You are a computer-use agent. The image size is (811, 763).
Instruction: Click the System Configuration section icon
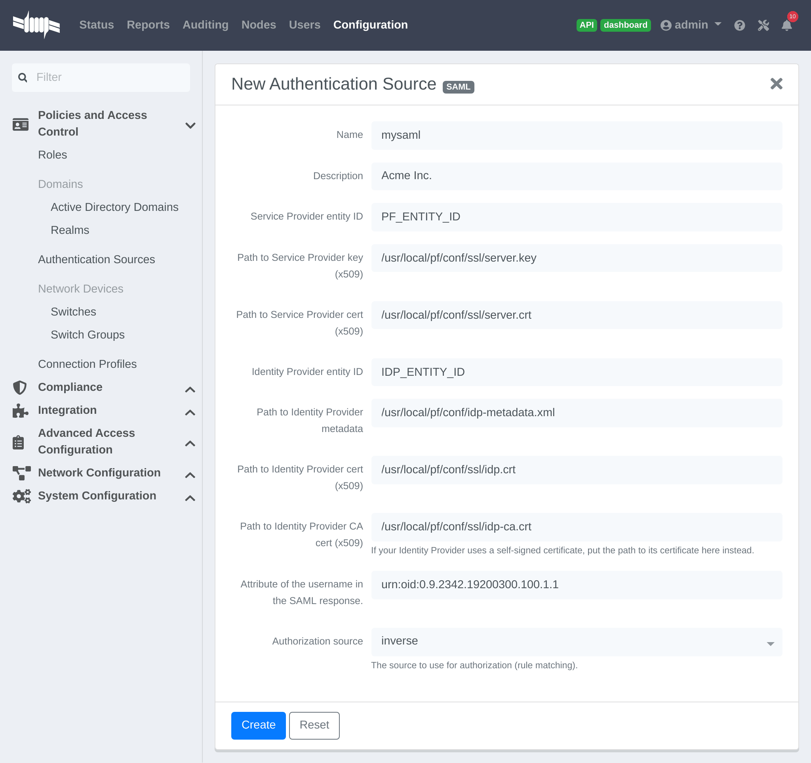click(x=19, y=495)
